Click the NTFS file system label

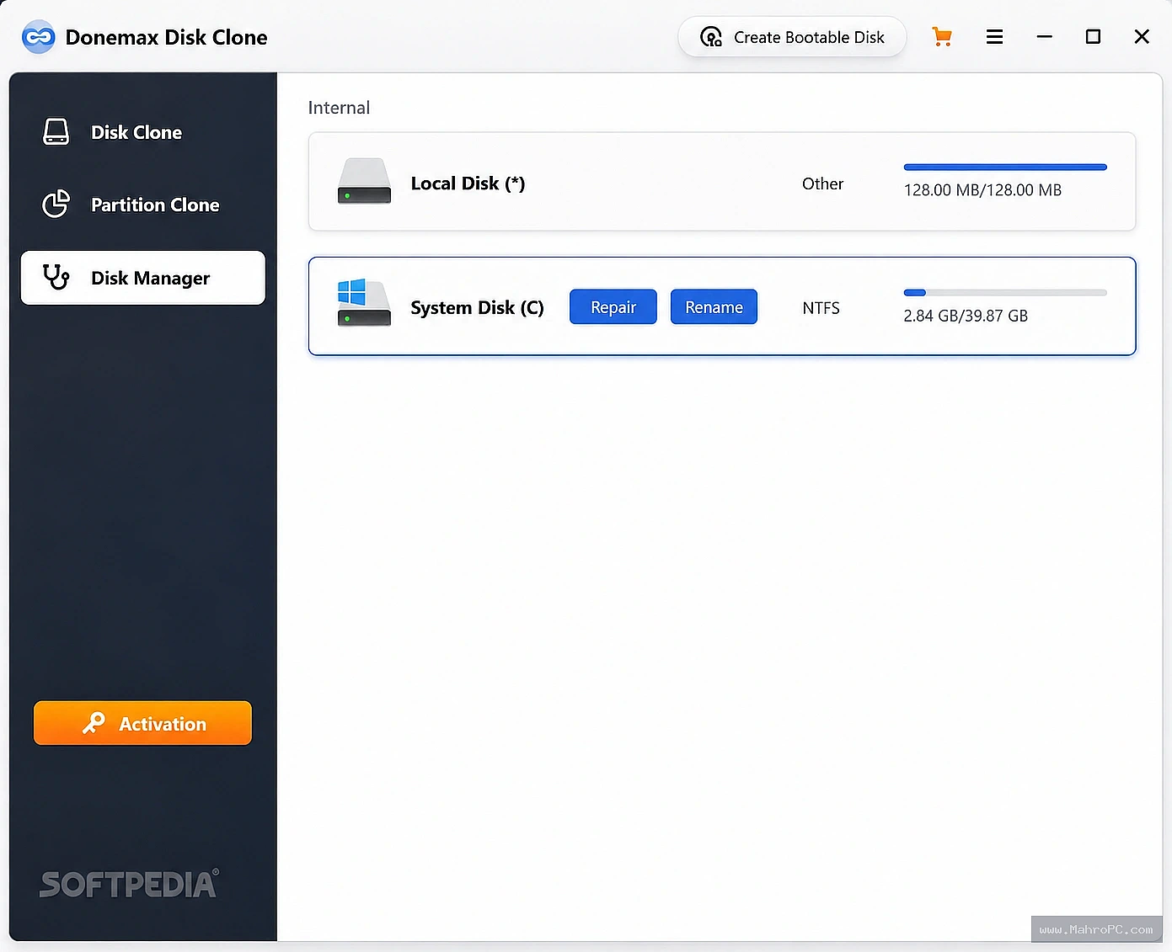coord(821,308)
